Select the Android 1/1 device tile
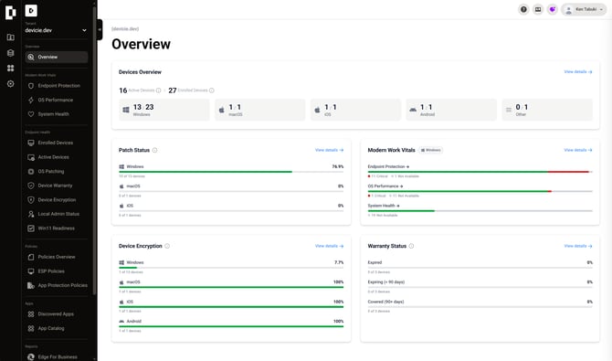Screen dimensions: 612x361 [x=451, y=110]
